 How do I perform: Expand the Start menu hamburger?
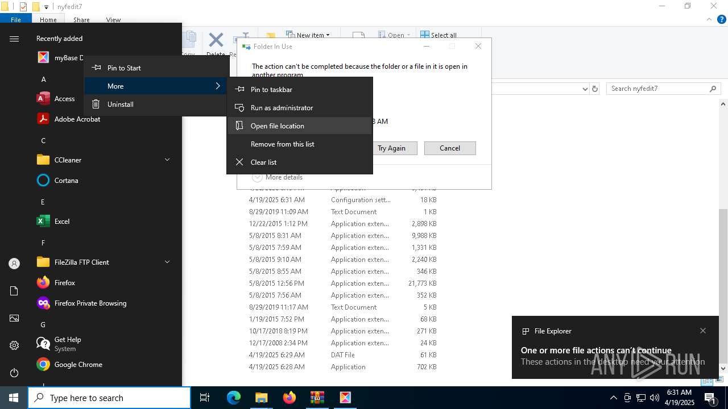(x=14, y=39)
